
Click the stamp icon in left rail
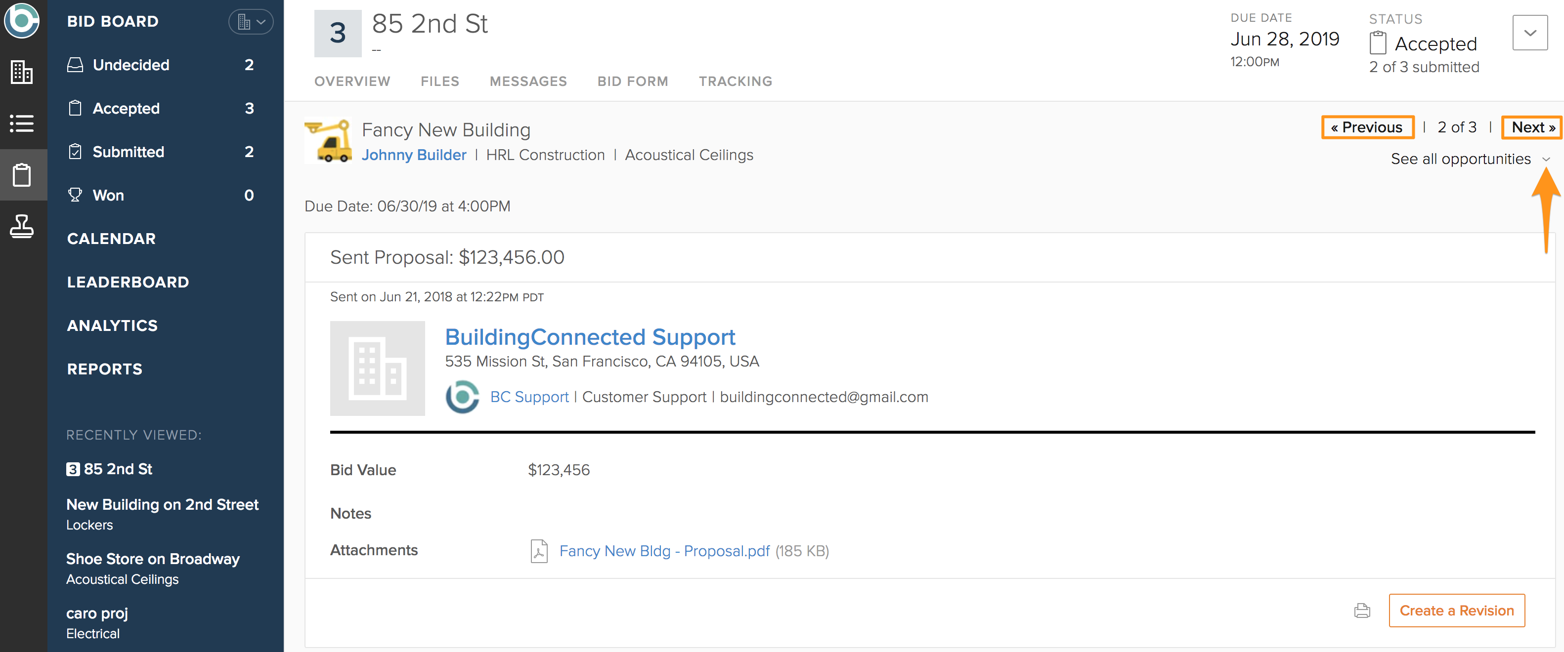coord(22,226)
